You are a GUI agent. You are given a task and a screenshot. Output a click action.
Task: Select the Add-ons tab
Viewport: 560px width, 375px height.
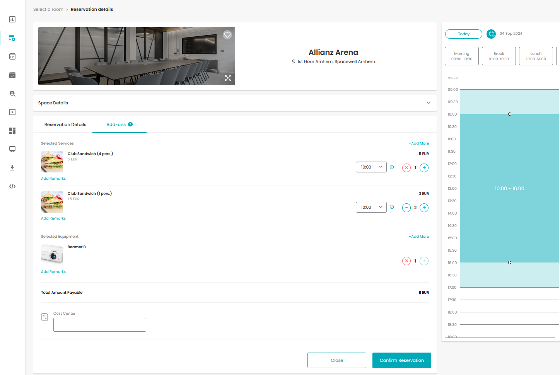(x=120, y=124)
